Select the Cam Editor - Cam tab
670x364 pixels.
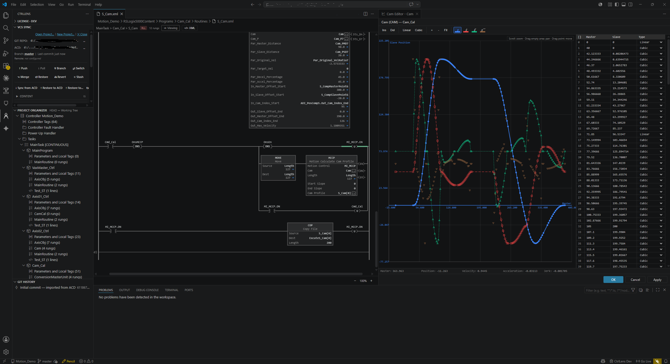tap(400, 14)
